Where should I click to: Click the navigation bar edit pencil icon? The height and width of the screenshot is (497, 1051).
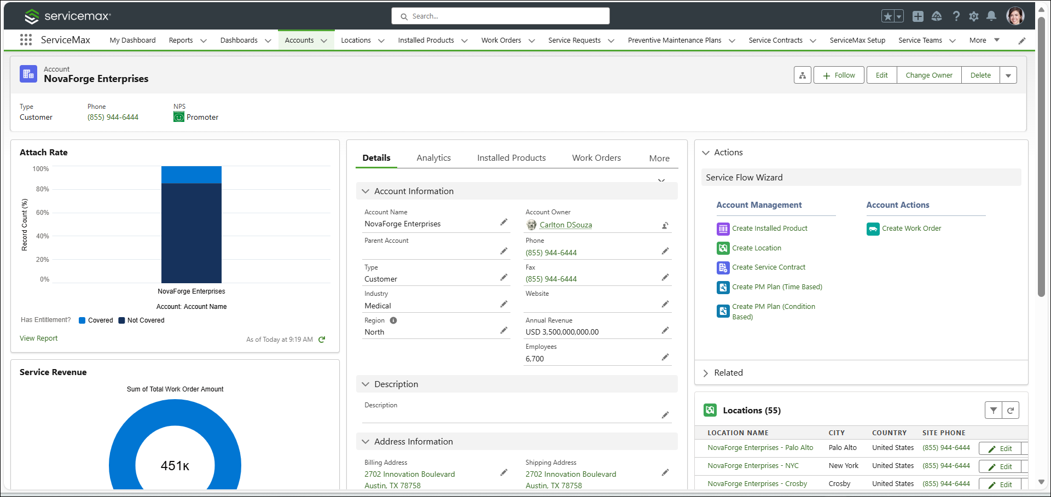point(1022,40)
